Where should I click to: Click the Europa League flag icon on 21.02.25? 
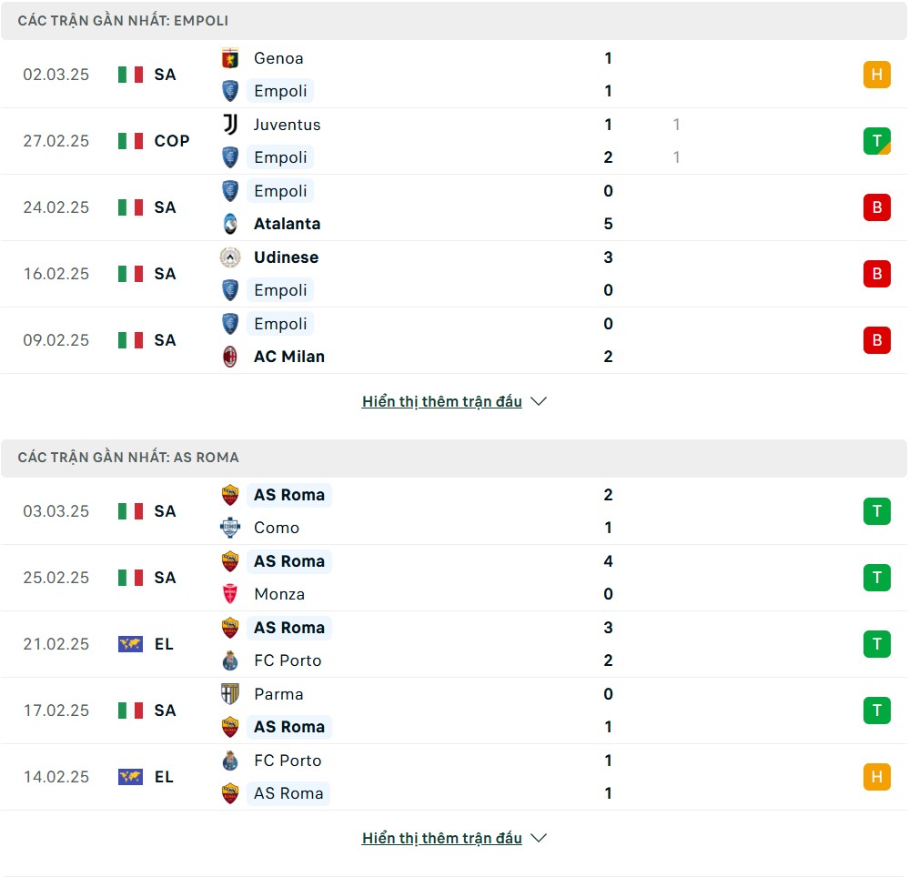pyautogui.click(x=130, y=644)
